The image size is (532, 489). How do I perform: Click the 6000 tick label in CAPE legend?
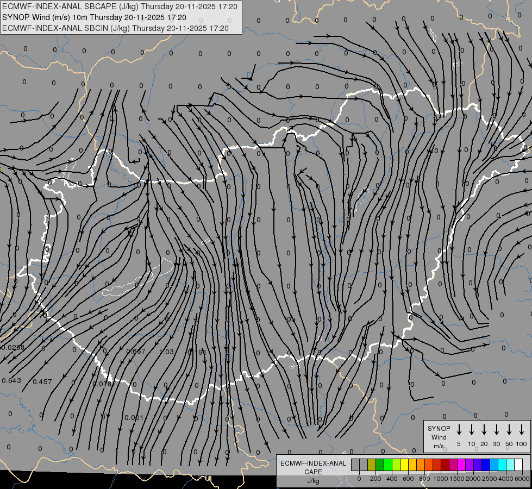(x=522, y=479)
